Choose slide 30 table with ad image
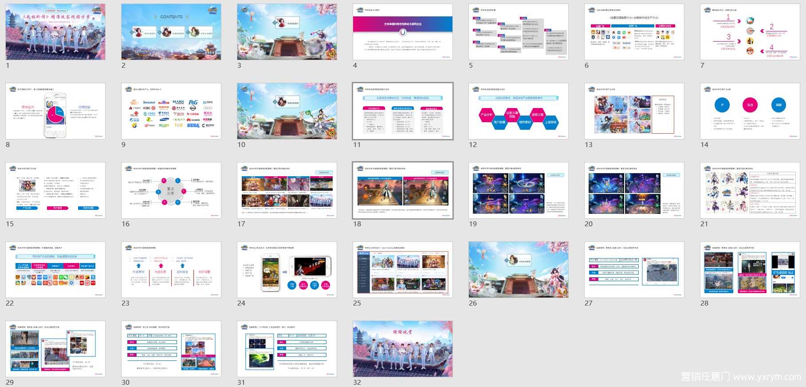Viewport: 806px width, 387px height. point(171,349)
